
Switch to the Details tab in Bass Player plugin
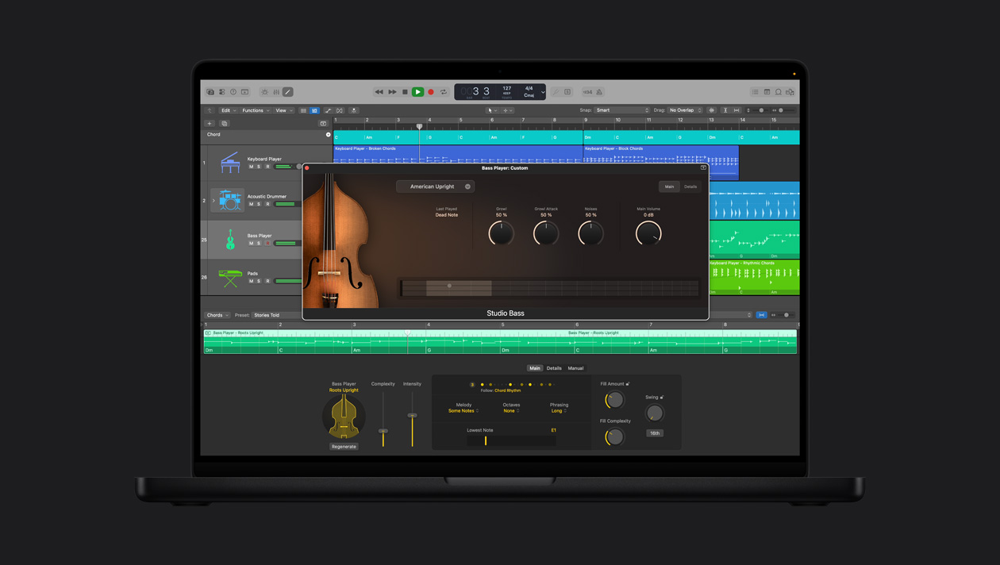click(x=690, y=186)
